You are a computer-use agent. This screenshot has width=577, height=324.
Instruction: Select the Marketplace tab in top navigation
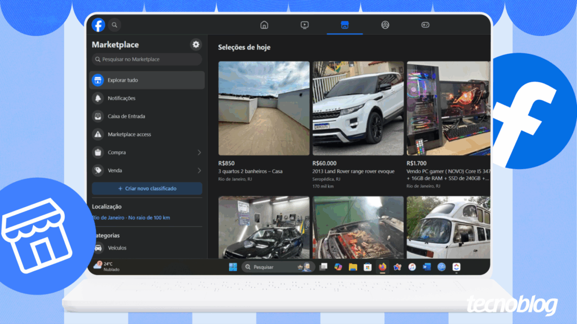point(345,25)
